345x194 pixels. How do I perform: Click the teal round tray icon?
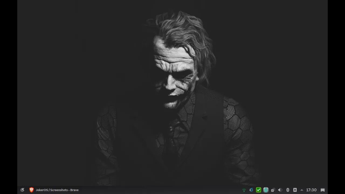click(266, 190)
